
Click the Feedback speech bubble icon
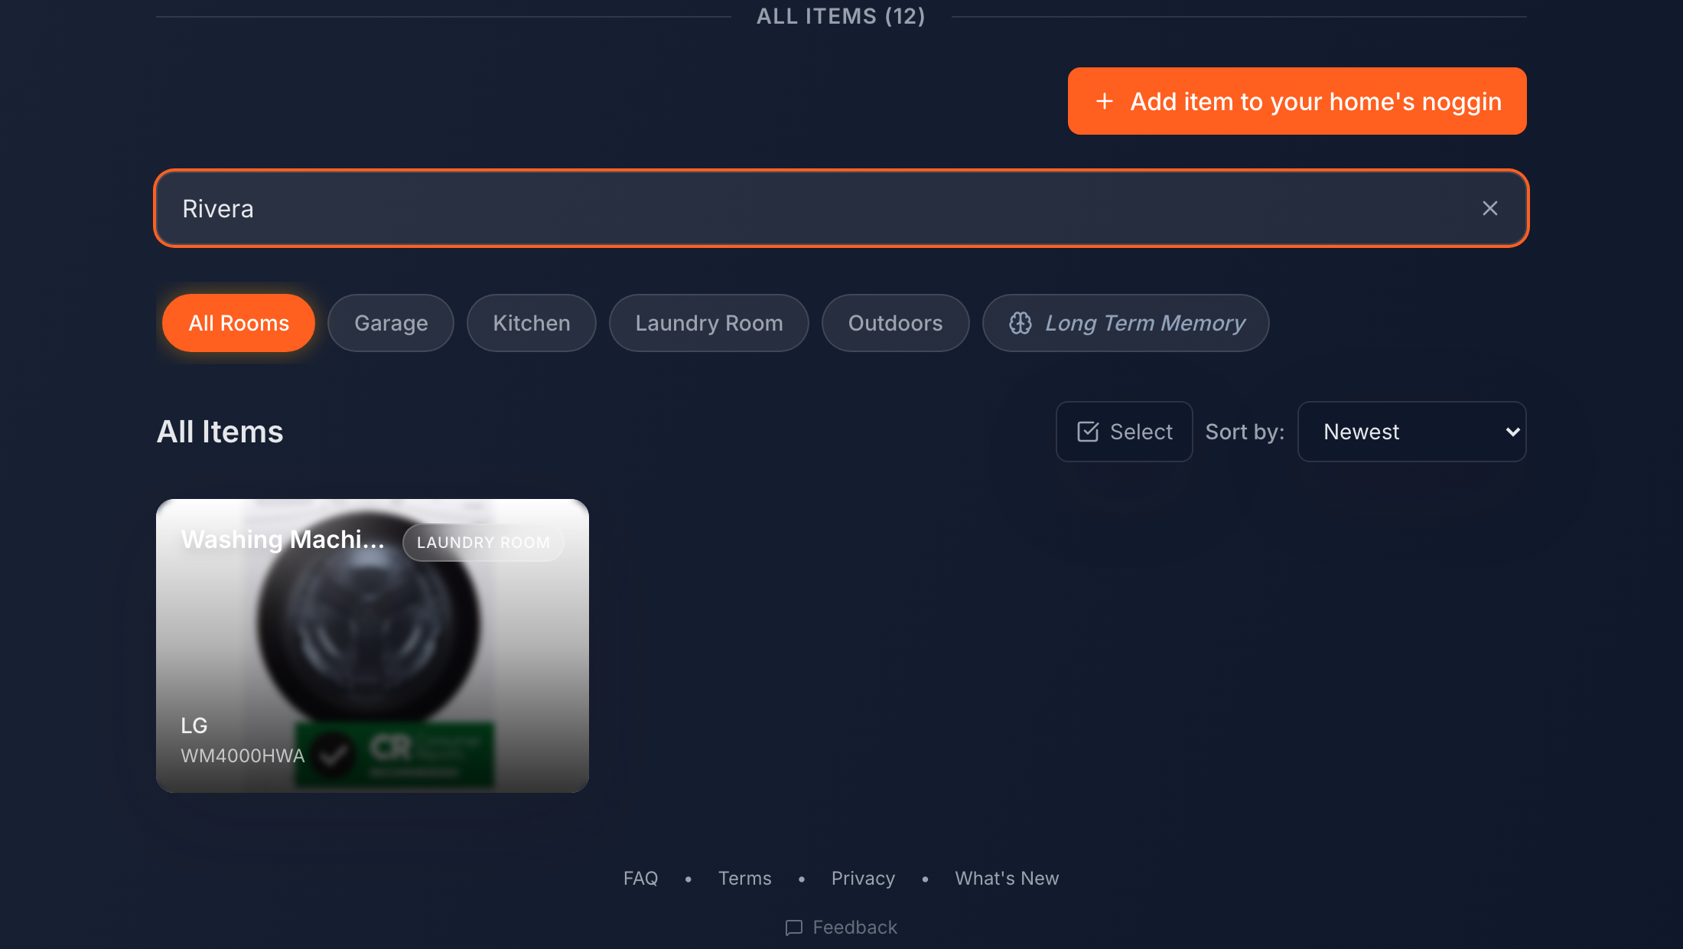(x=794, y=928)
